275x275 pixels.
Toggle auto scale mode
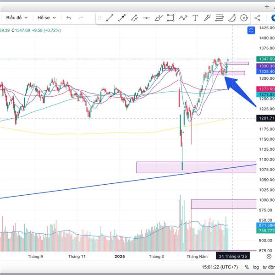269,267
